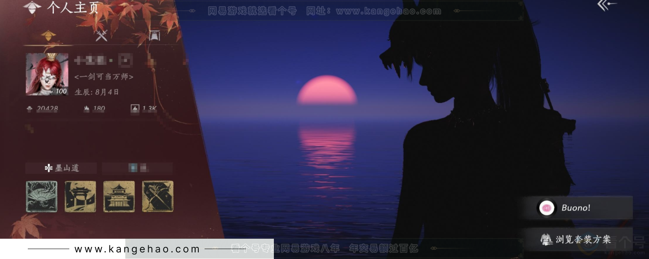Click the cross emblem beside 墨山道
This screenshot has width=649, height=259.
49,168
